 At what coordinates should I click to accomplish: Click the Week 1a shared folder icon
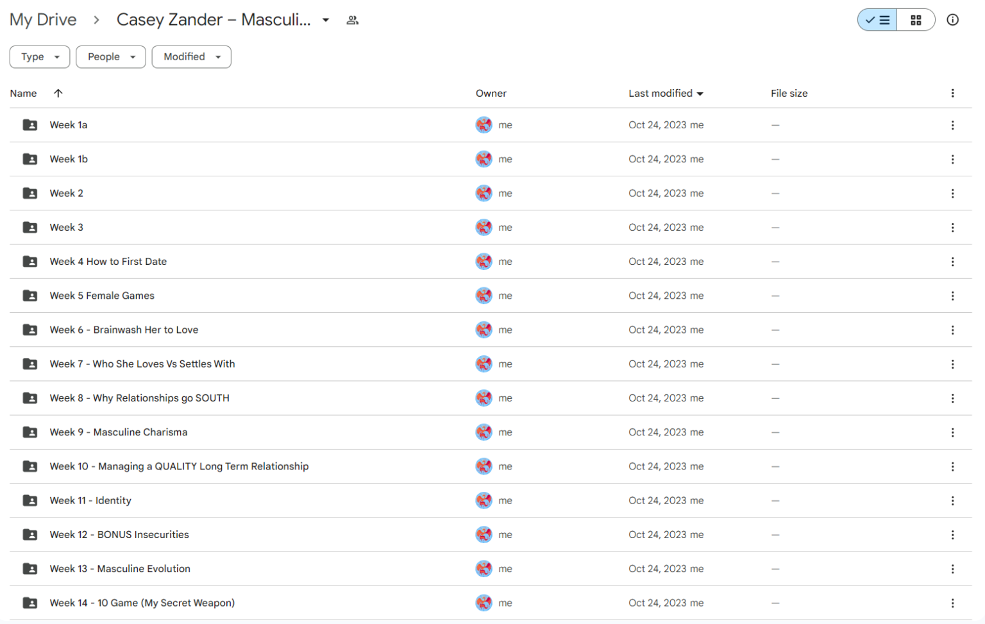point(29,125)
